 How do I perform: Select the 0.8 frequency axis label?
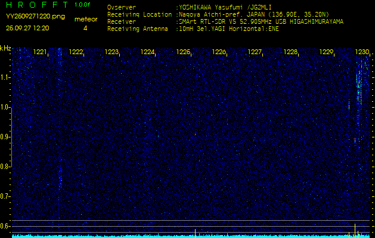coord(5,166)
